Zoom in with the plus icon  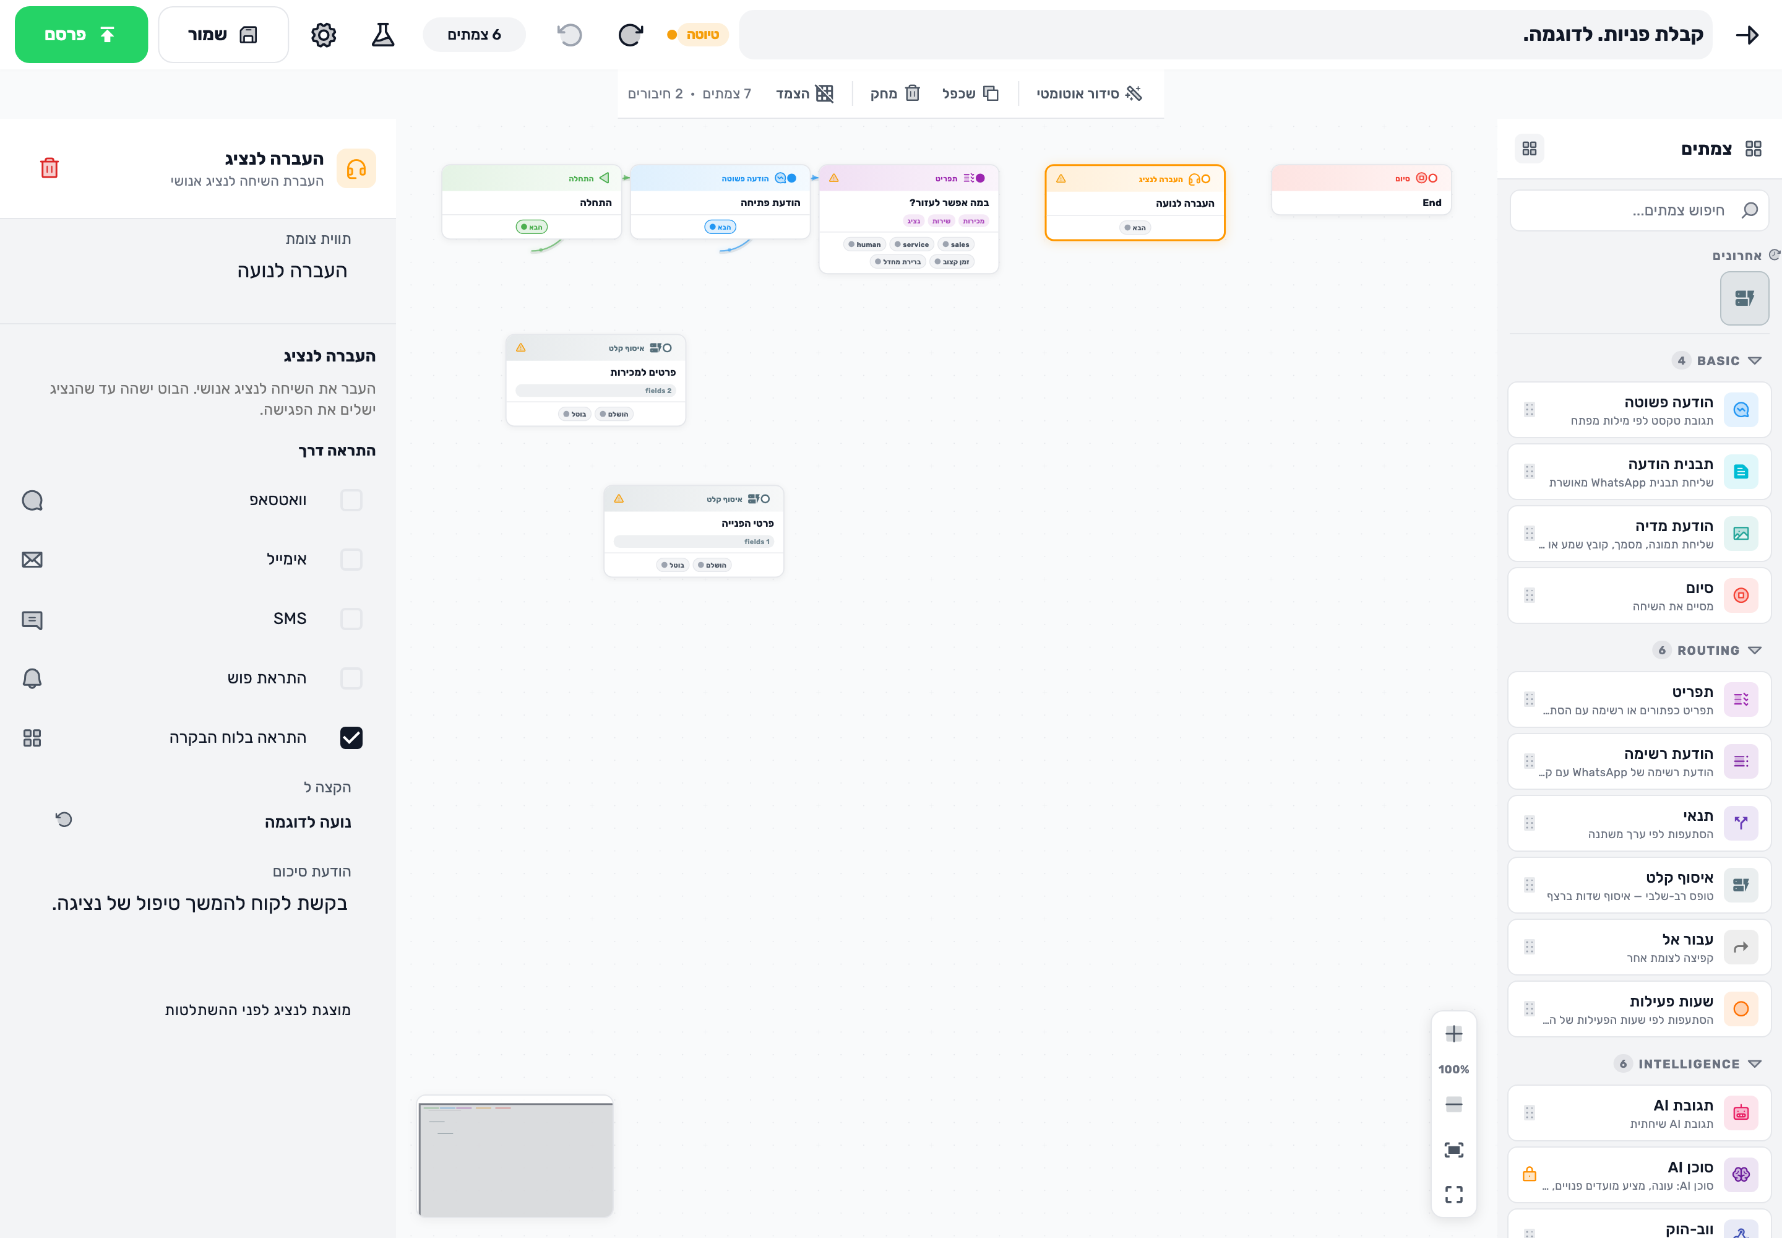click(x=1454, y=1034)
